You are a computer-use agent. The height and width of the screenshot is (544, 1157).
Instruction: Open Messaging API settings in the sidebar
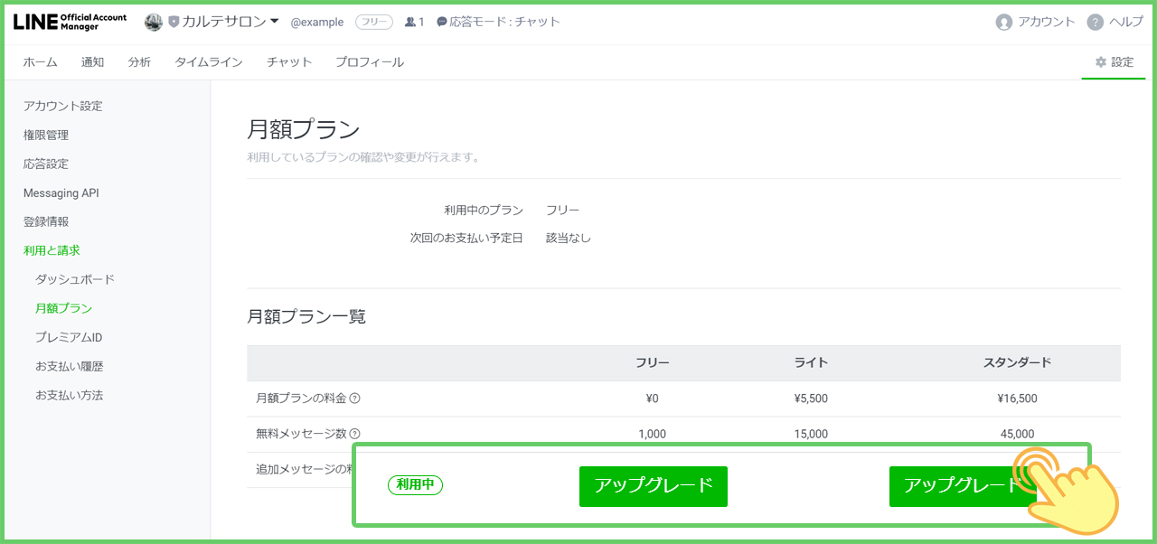tap(61, 192)
